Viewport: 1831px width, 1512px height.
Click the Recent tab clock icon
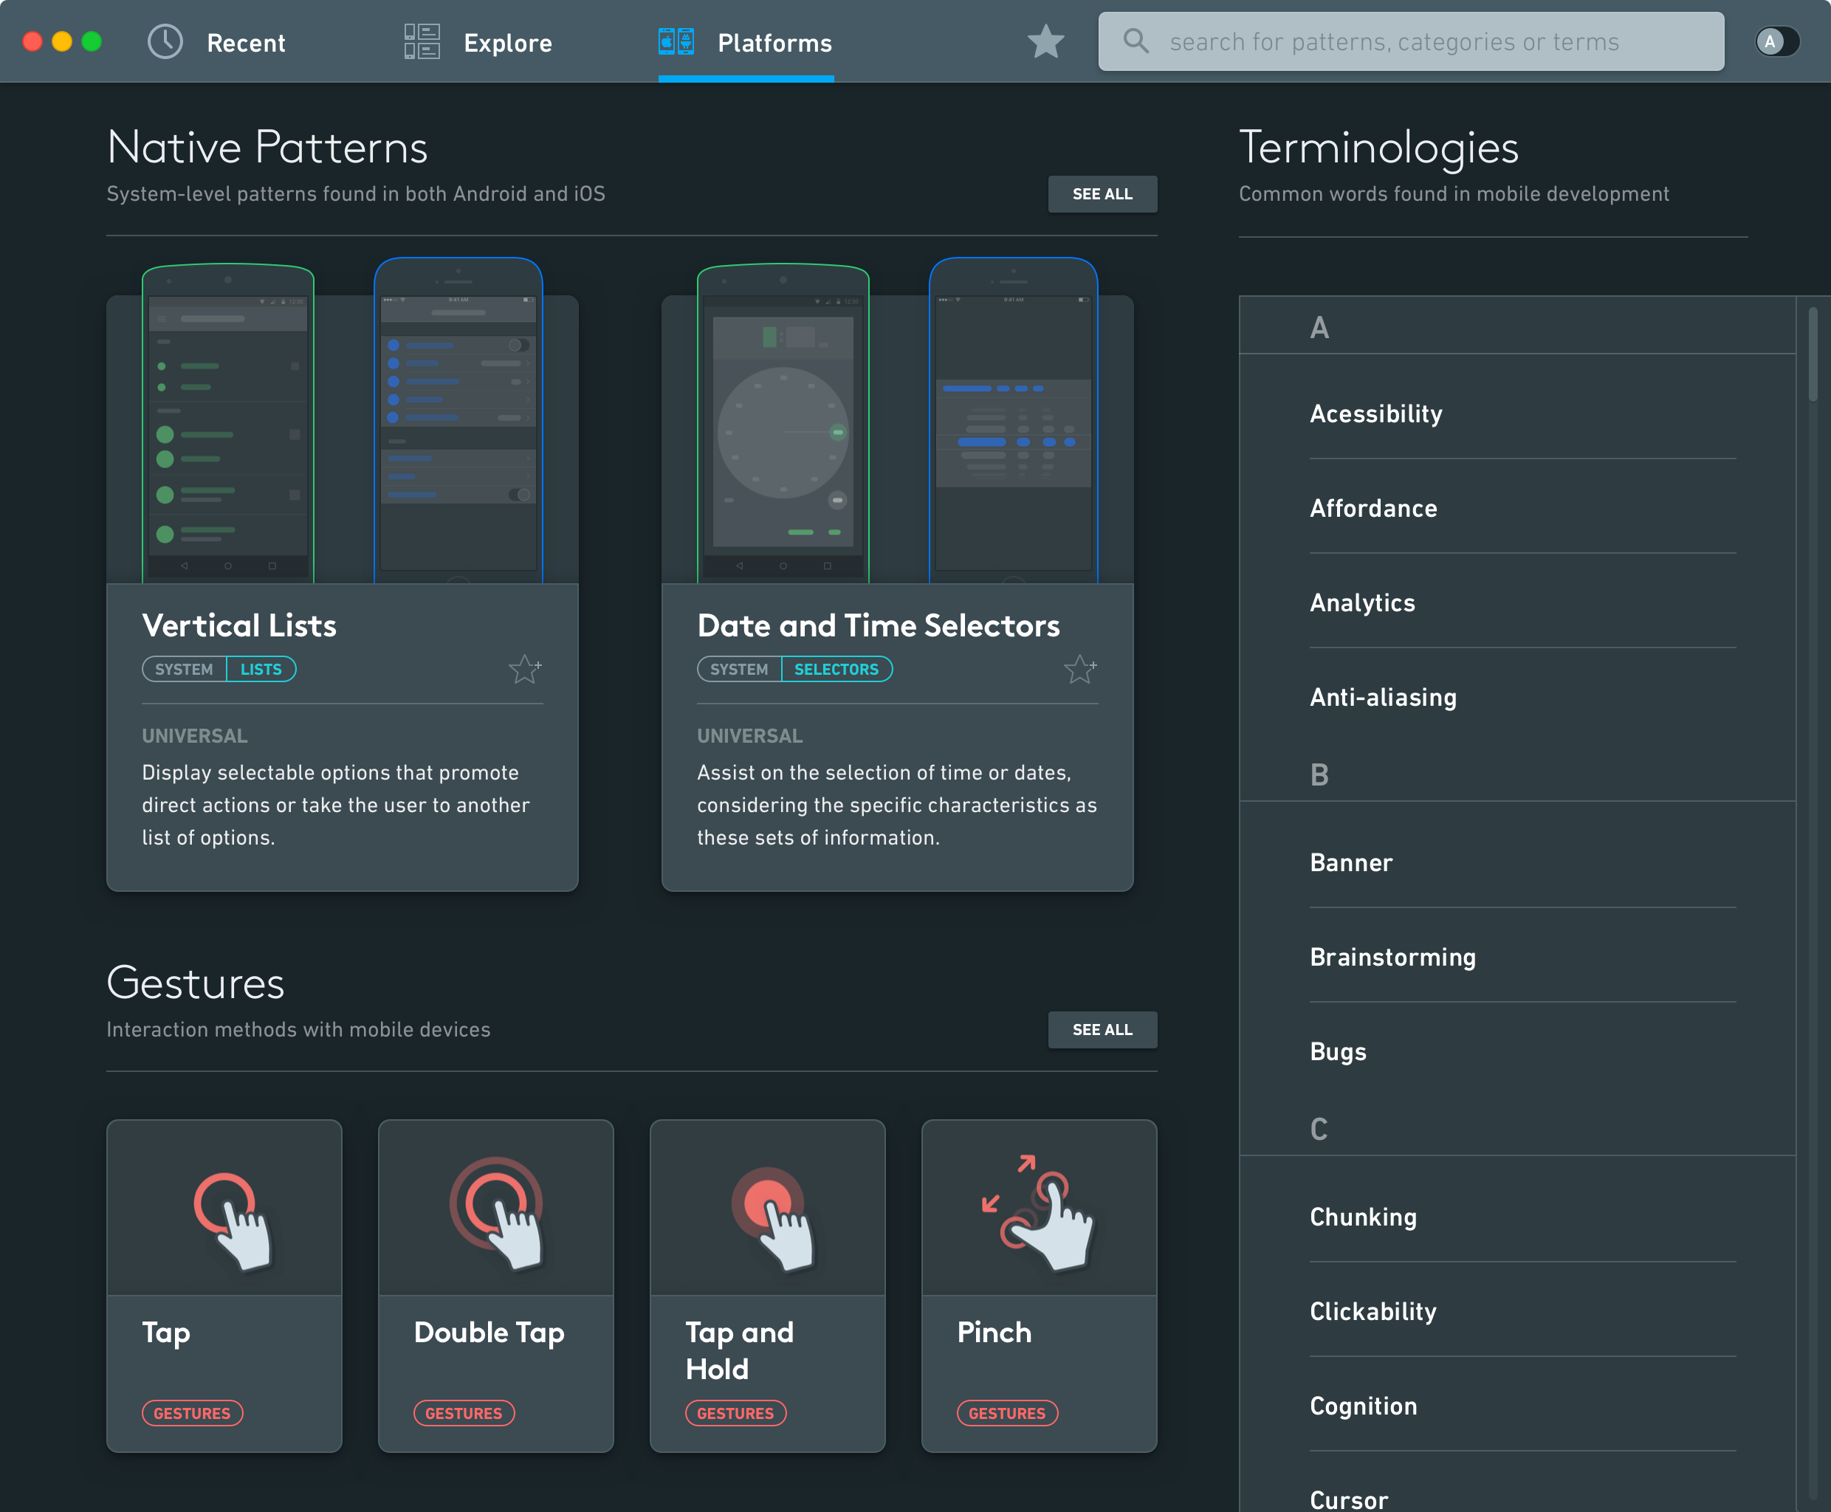coord(166,41)
